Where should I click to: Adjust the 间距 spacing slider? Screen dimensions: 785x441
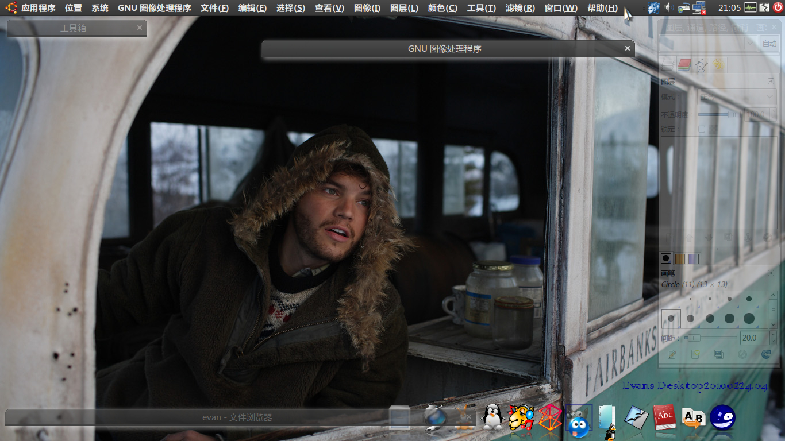click(x=711, y=338)
